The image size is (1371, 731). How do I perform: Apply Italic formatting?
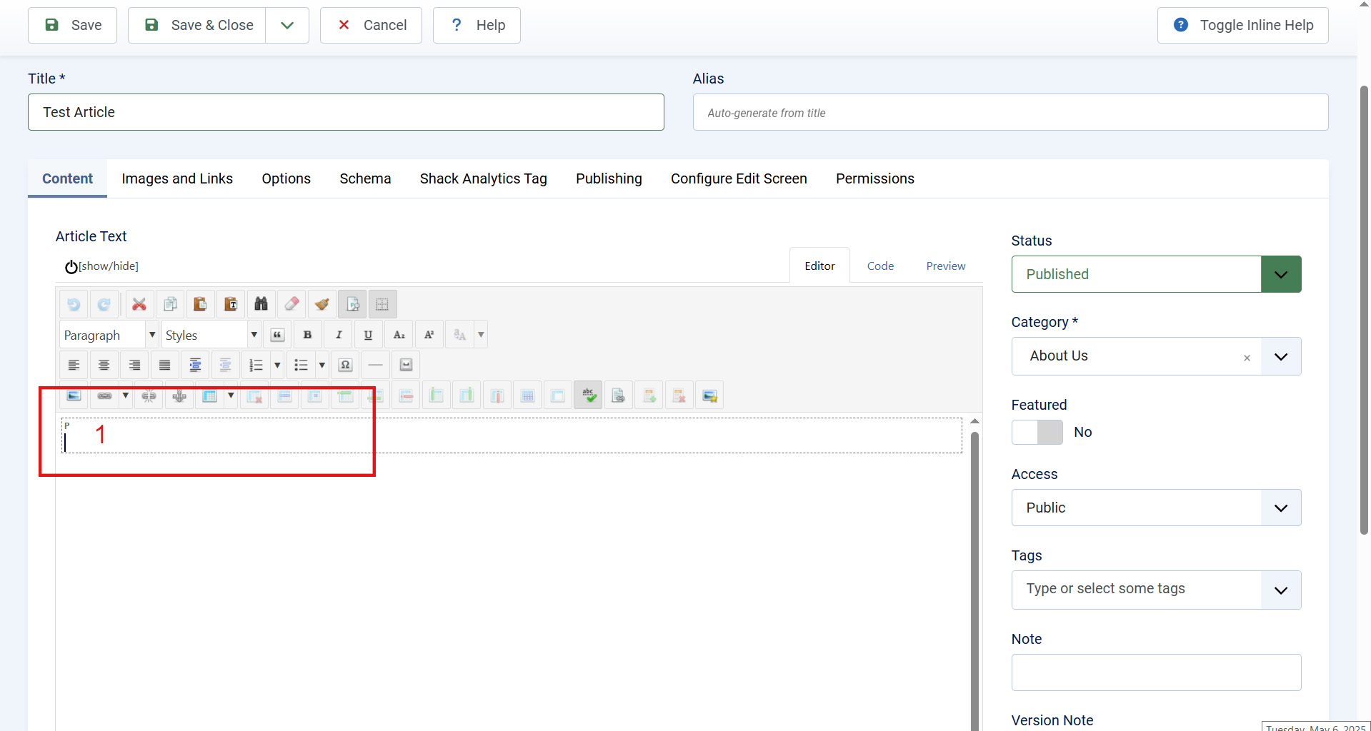tap(338, 335)
